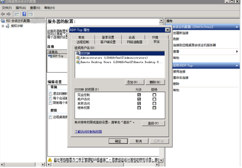This screenshot has height=168, width=242.
Task: Click the 添加 button
Action: [x=134, y=82]
